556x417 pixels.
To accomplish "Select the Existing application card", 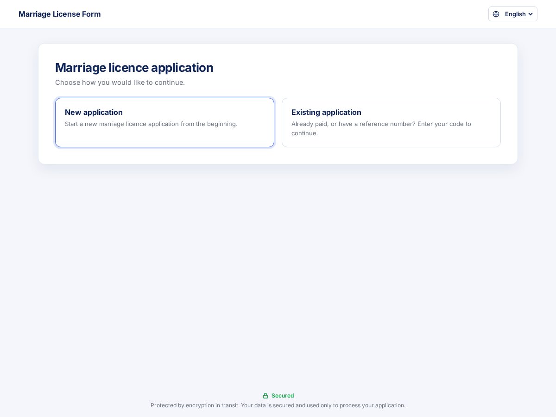I will click(x=391, y=122).
